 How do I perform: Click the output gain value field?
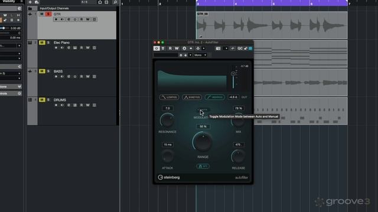[x=233, y=97]
